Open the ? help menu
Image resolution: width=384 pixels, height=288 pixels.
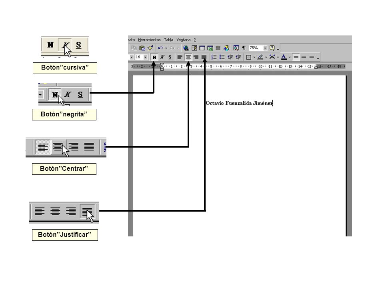[195, 40]
